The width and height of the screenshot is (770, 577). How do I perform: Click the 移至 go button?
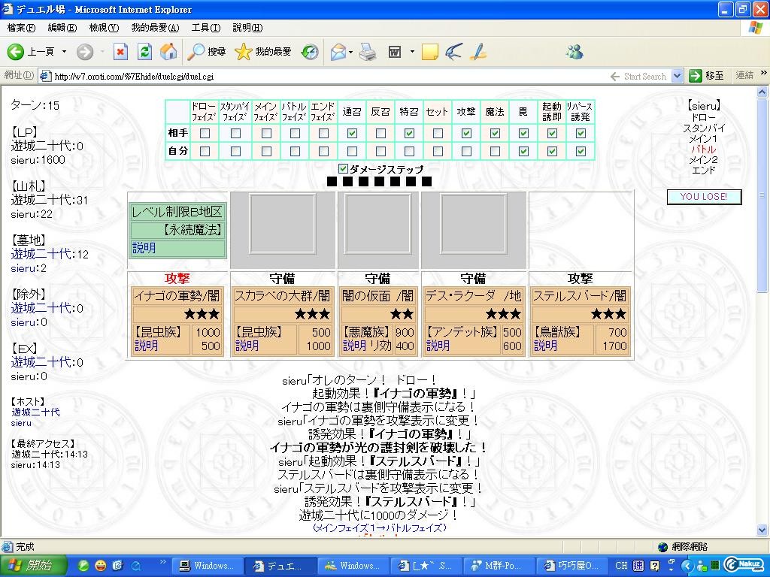point(707,76)
